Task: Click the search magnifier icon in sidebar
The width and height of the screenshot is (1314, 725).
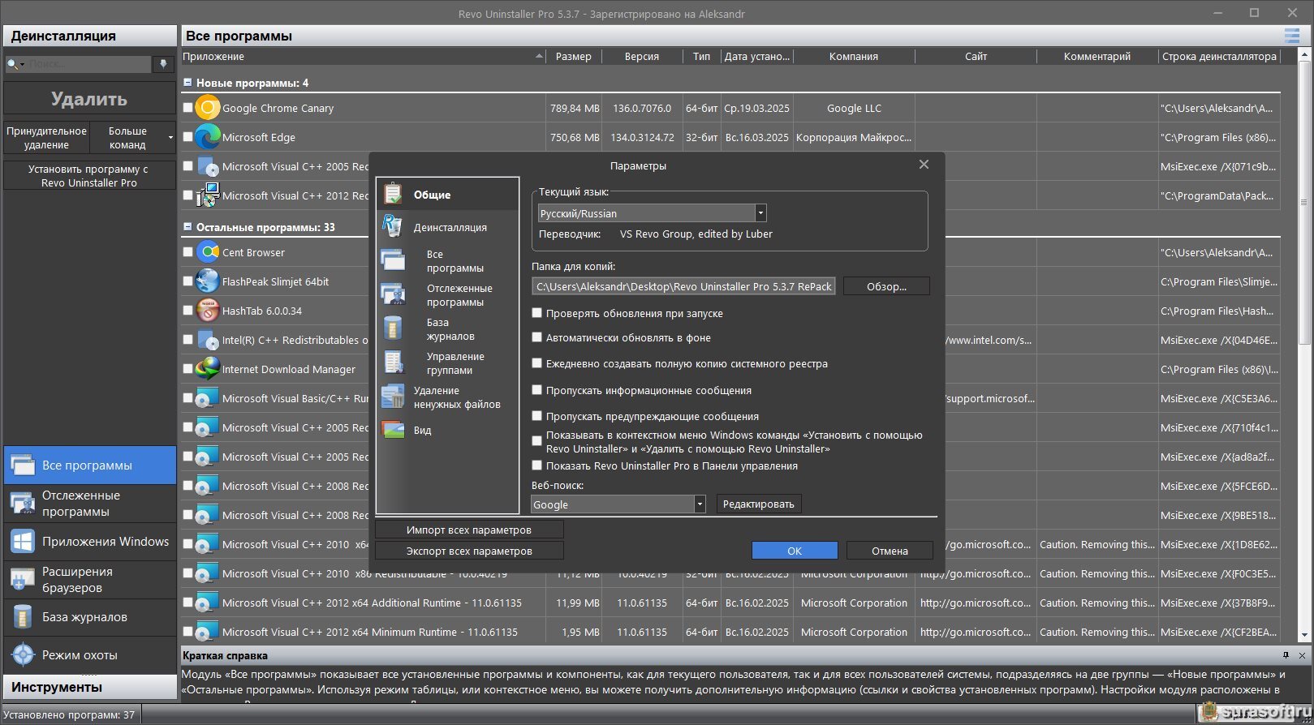Action: tap(12, 64)
